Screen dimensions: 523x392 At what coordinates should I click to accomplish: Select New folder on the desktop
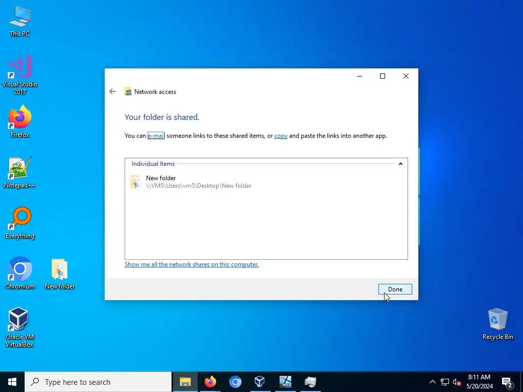click(60, 274)
